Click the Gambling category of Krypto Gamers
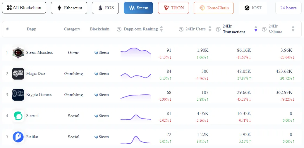Viewport: 304px width, 148px height. 74,95
